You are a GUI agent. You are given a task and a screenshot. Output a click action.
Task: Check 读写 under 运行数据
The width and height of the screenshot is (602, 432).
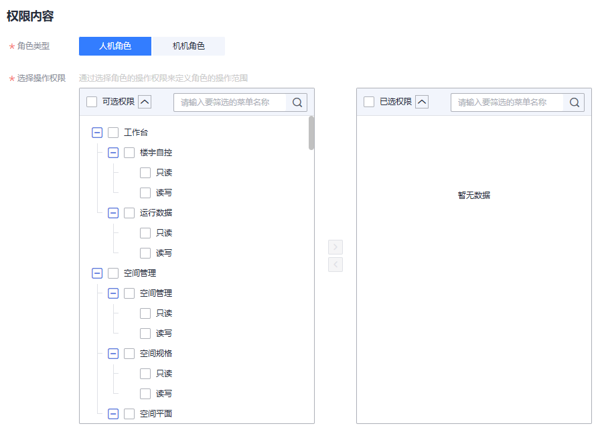point(145,253)
